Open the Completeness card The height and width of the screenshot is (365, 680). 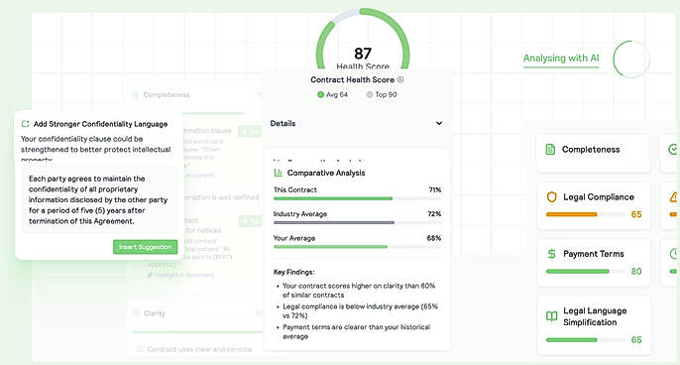click(593, 153)
